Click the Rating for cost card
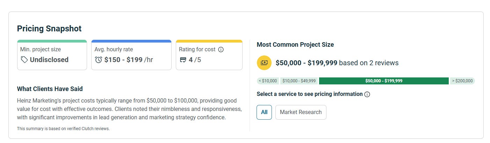 [209, 55]
